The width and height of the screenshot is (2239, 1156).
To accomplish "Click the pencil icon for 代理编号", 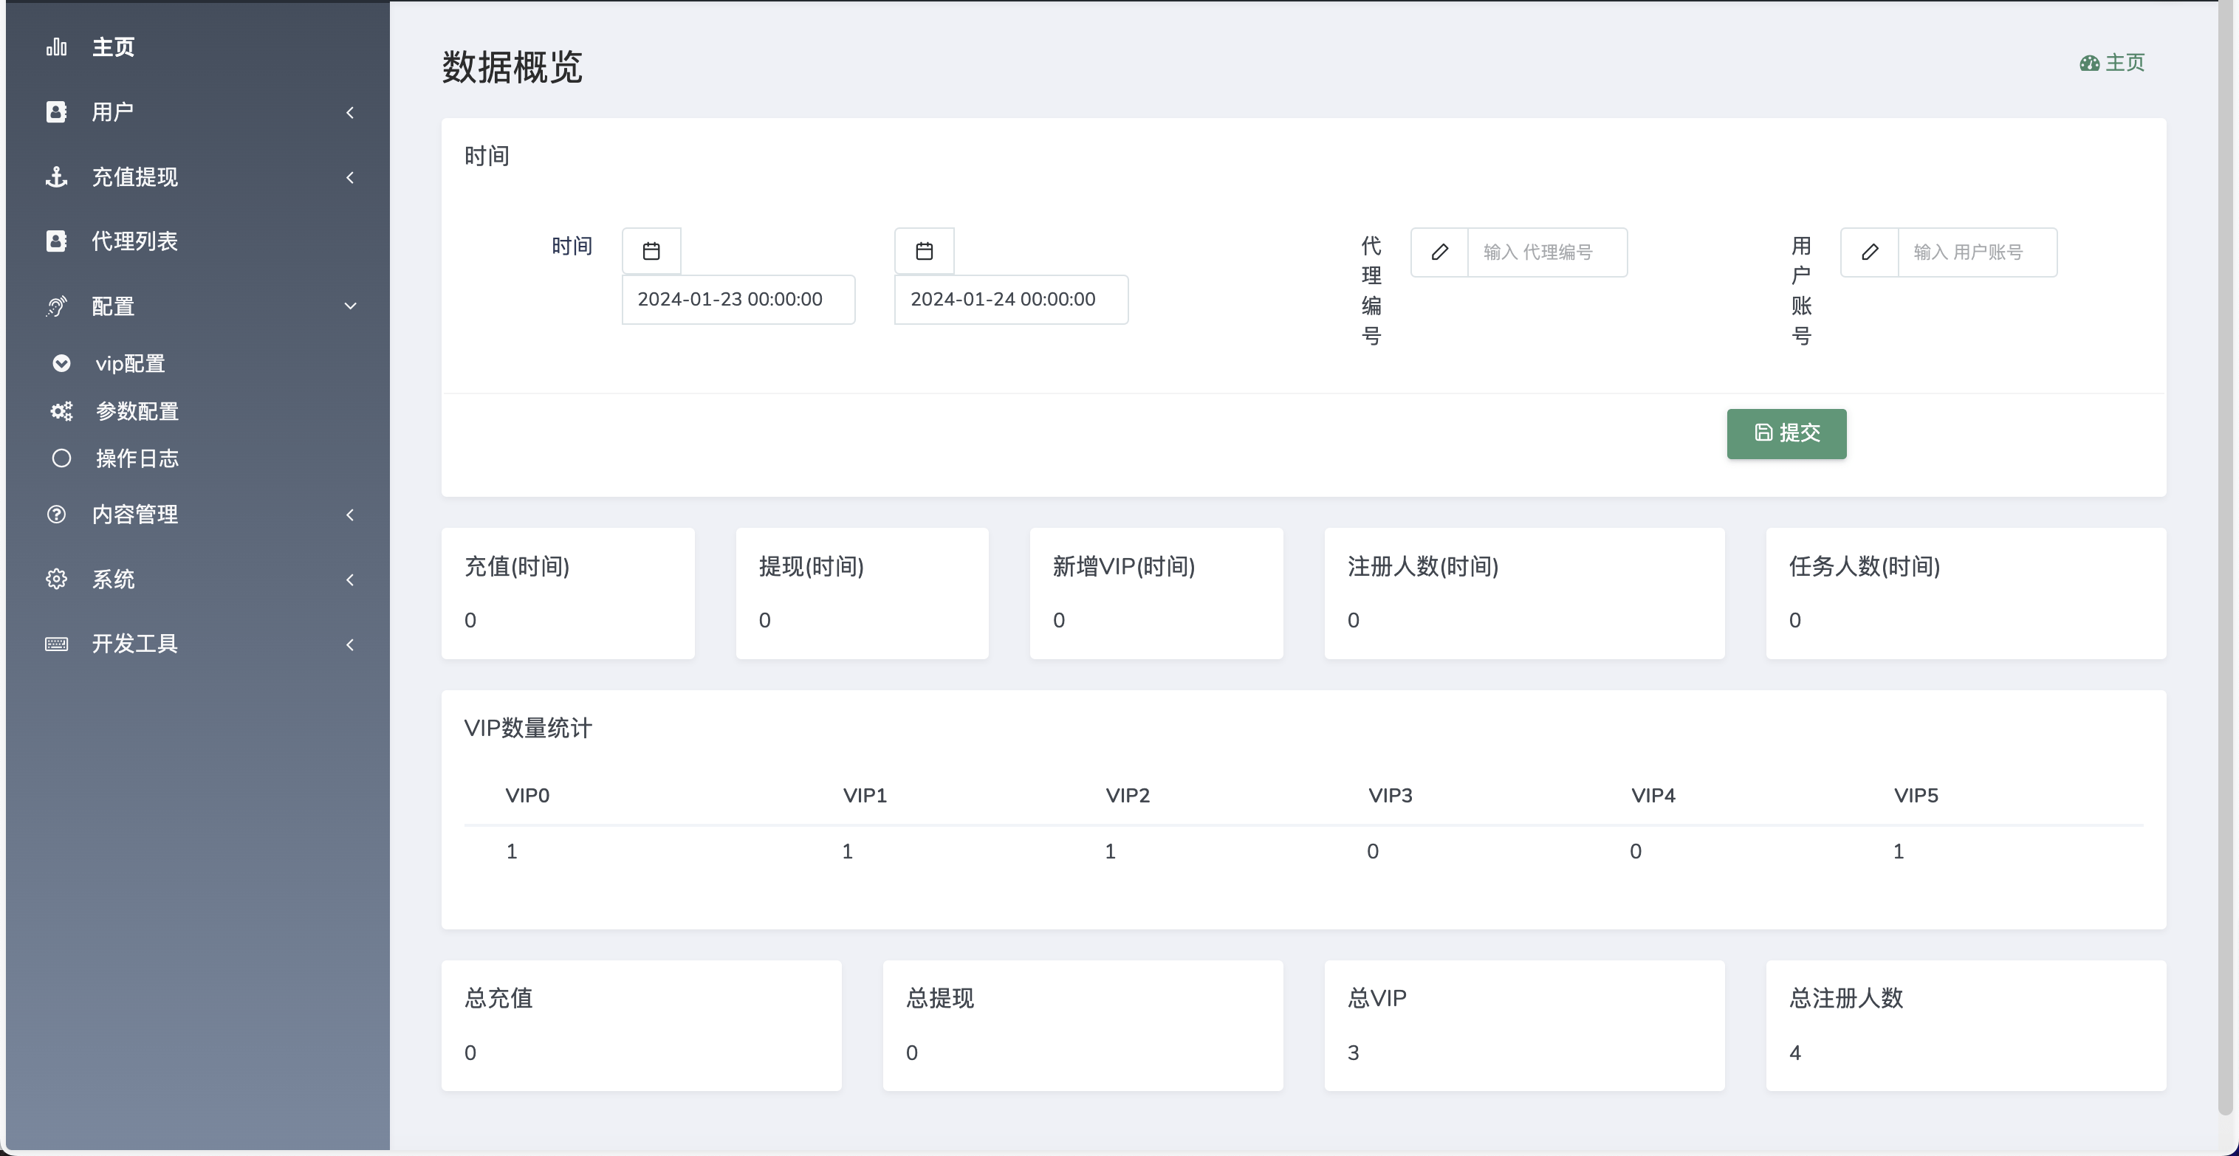I will click(1439, 252).
